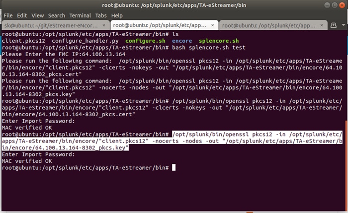Screen dimensions: 348x213
Task: Click the new tab icon
Action: 334,25
